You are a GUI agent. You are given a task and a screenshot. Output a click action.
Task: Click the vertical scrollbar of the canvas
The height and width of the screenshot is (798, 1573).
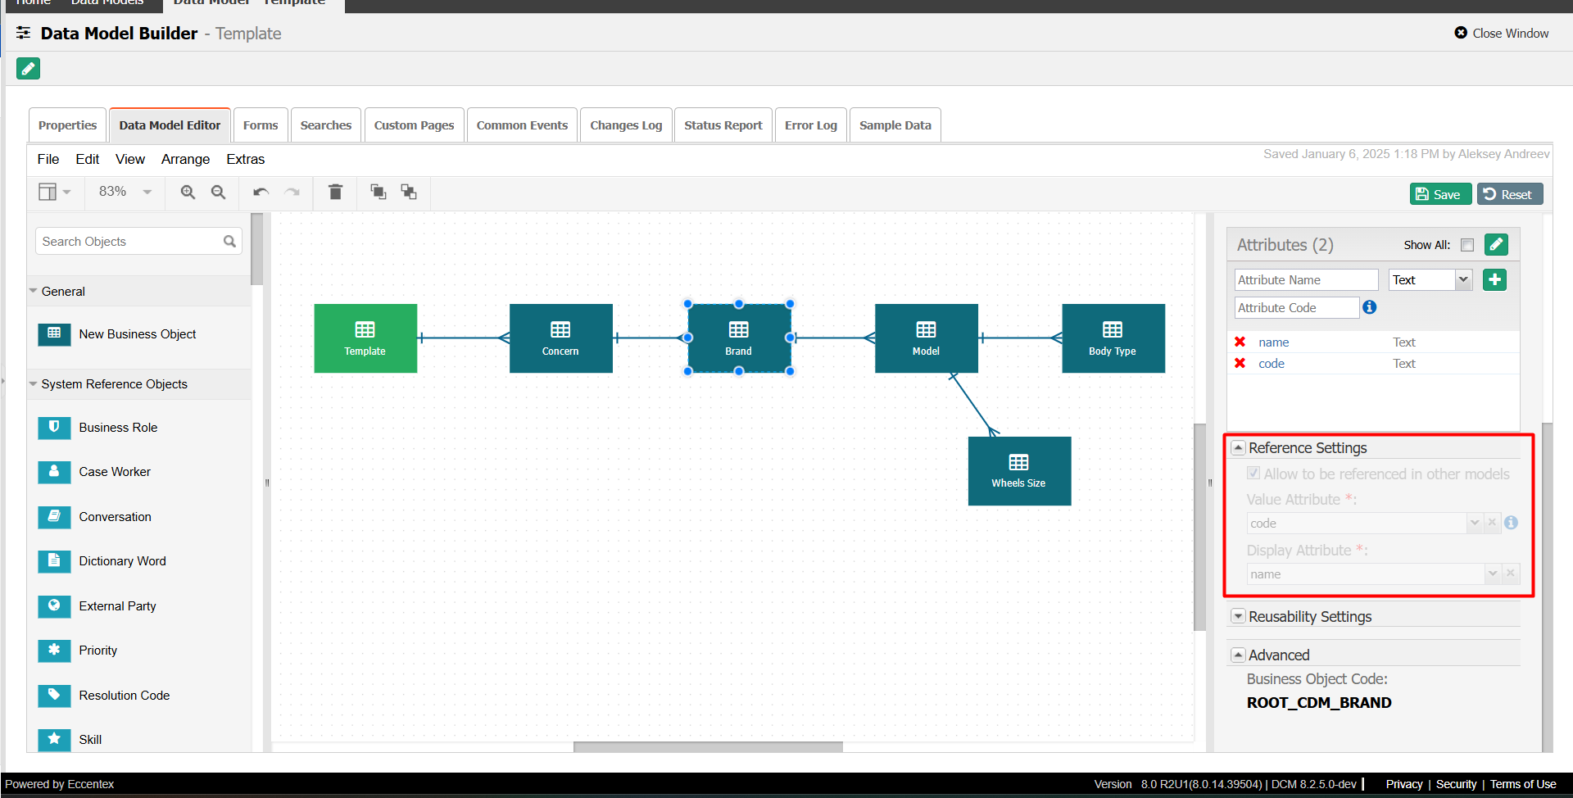pyautogui.click(x=1200, y=527)
